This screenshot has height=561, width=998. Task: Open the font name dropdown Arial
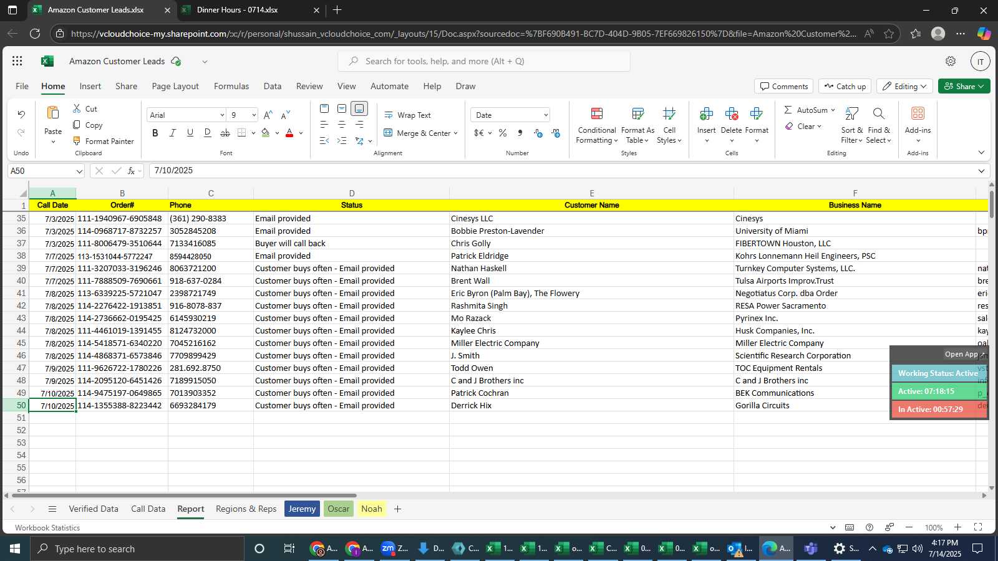222,115
